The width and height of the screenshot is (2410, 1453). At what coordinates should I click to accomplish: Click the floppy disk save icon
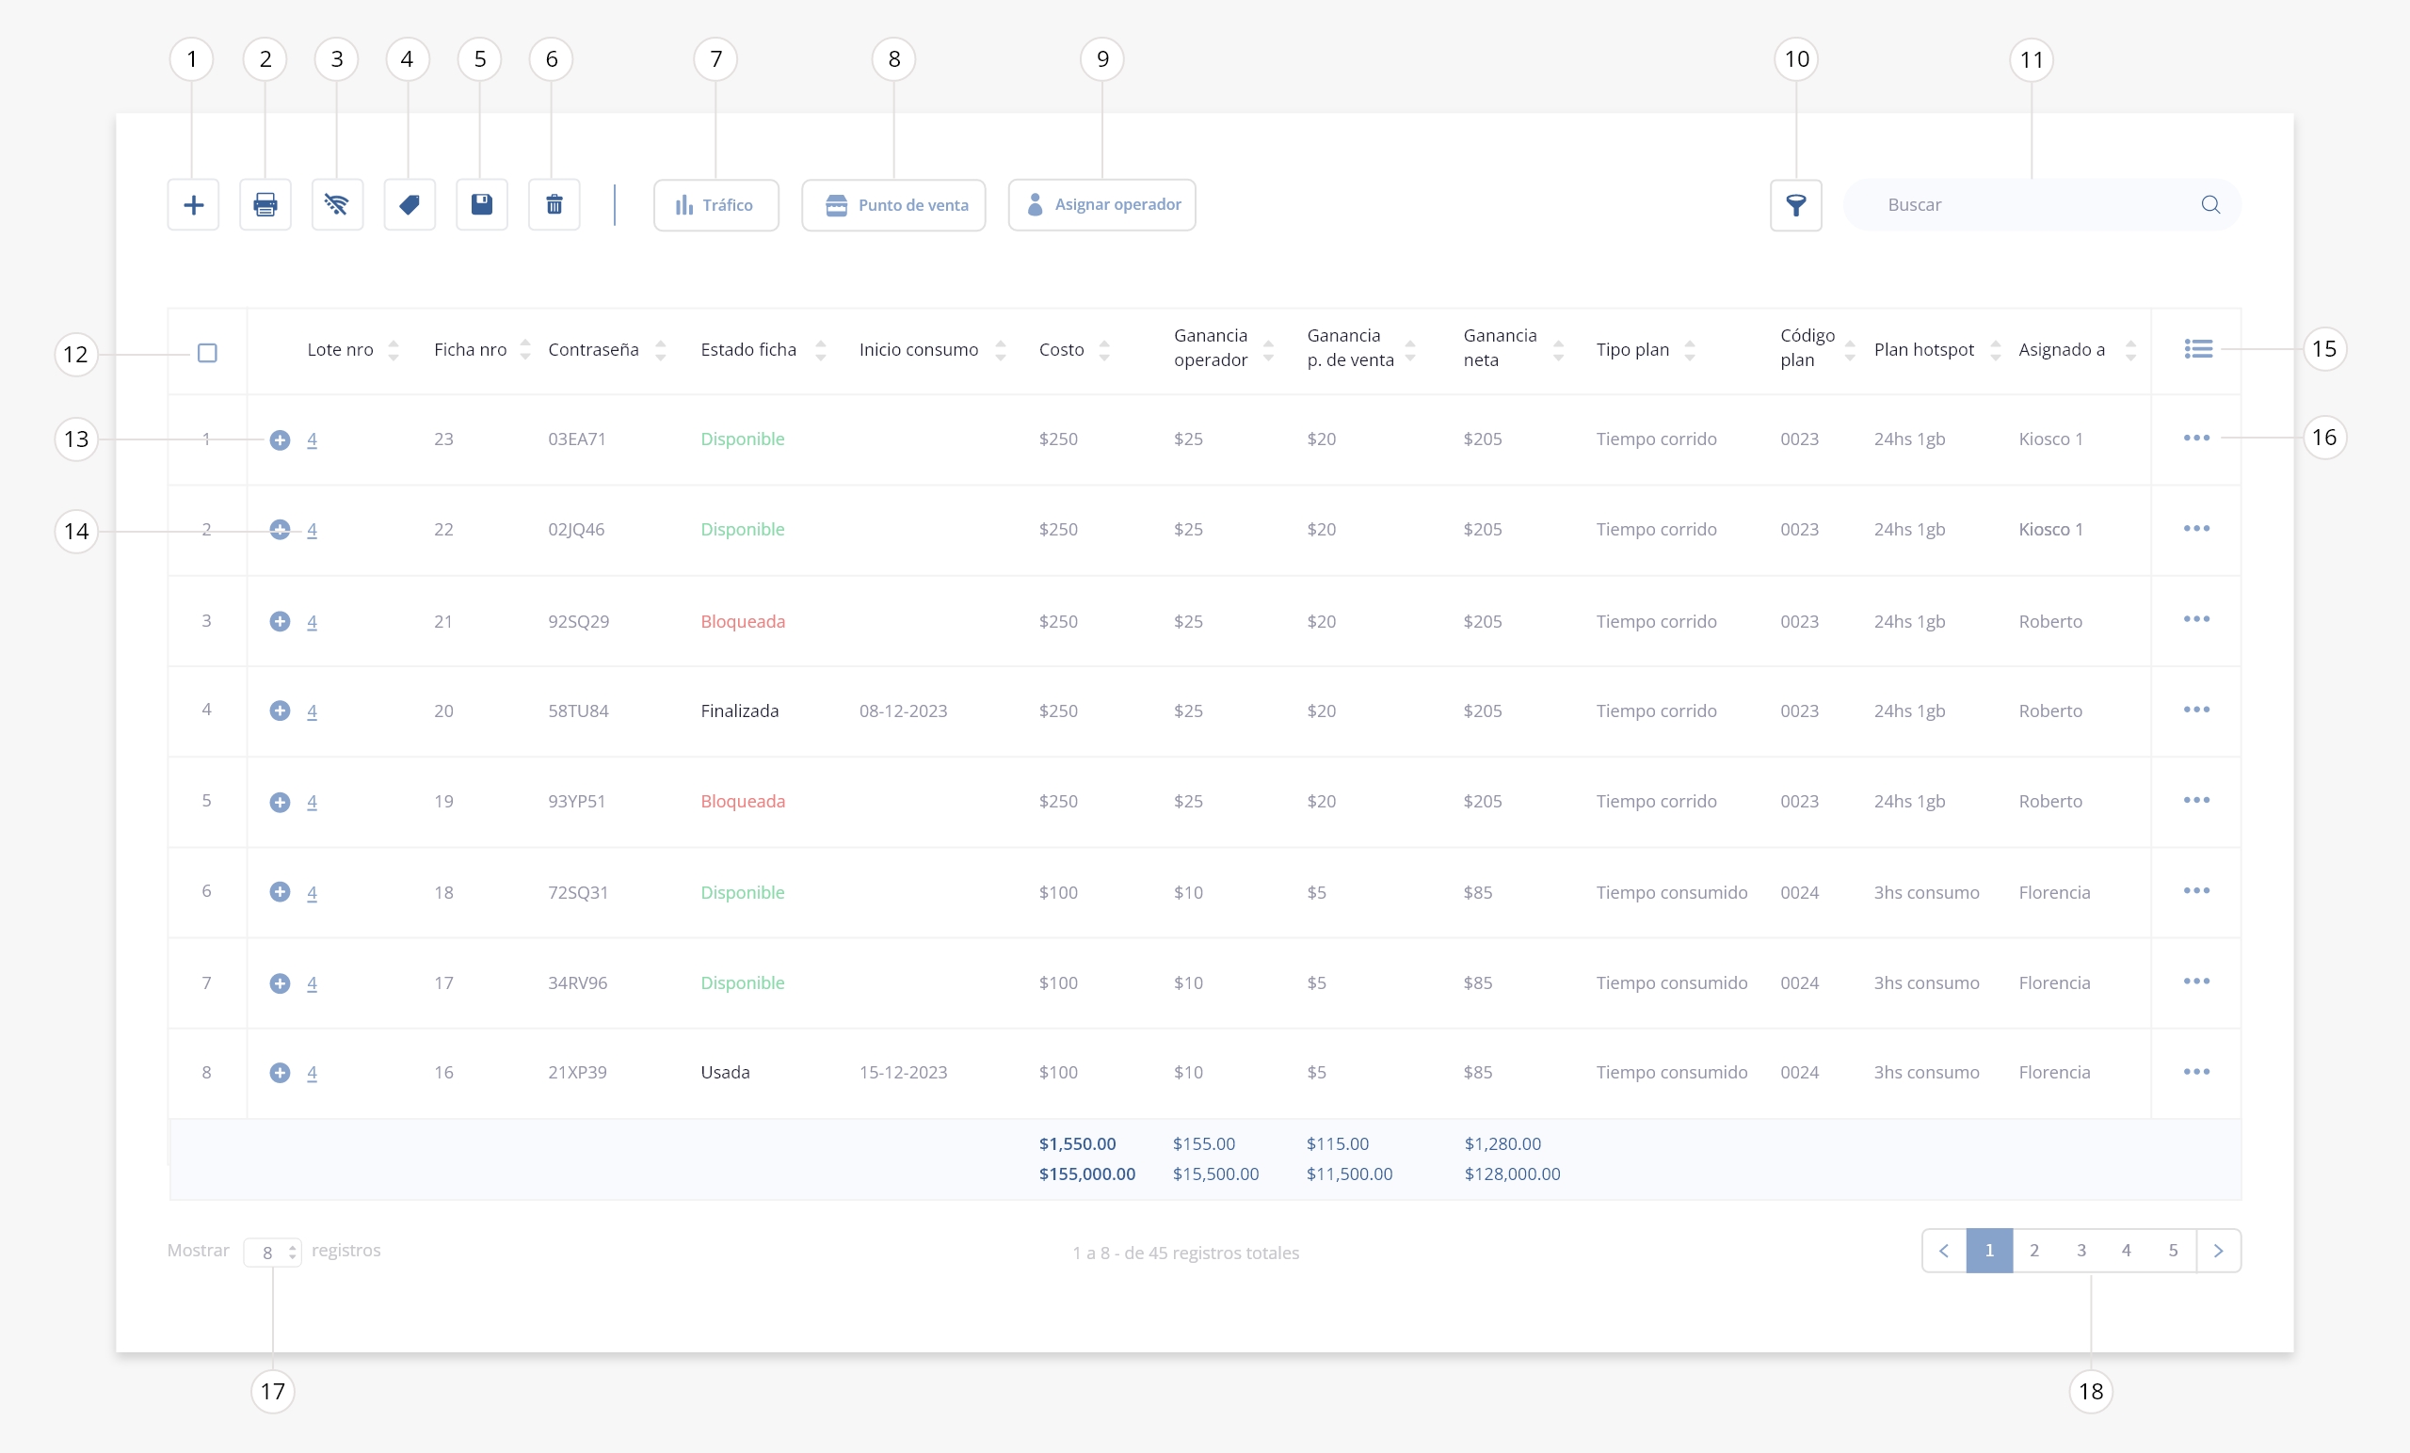click(x=482, y=205)
